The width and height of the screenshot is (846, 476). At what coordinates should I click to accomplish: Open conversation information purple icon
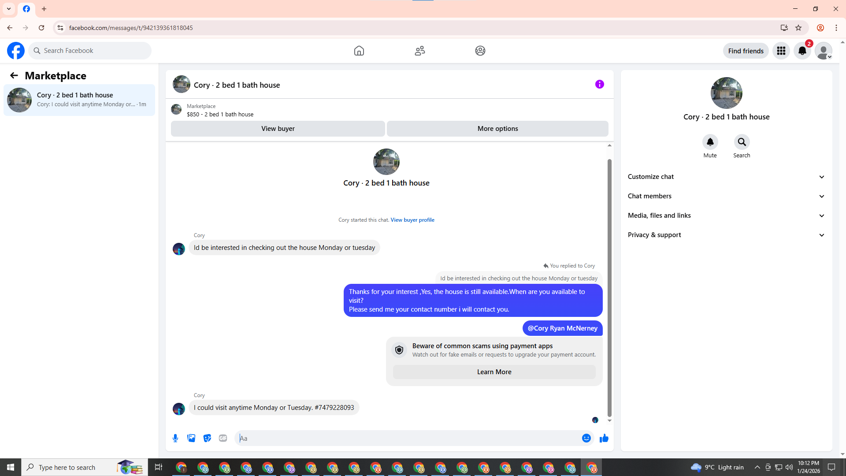click(599, 84)
